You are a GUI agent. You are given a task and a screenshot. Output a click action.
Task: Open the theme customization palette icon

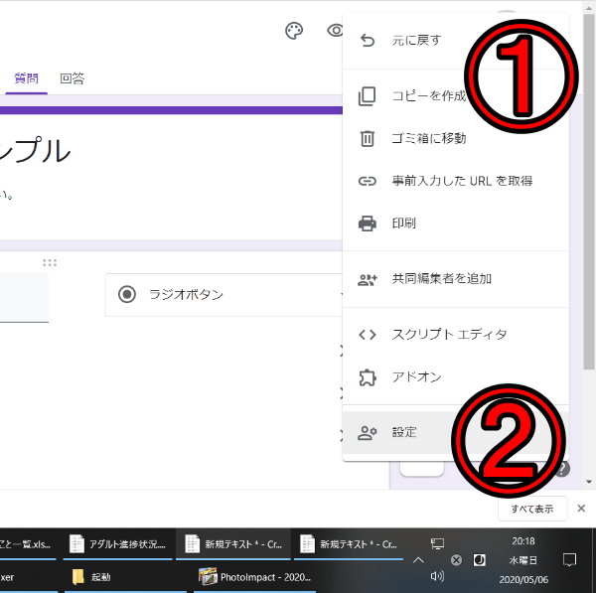click(x=293, y=32)
